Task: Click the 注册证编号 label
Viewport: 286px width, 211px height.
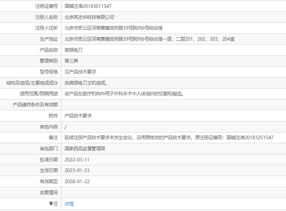Action: 46,6
